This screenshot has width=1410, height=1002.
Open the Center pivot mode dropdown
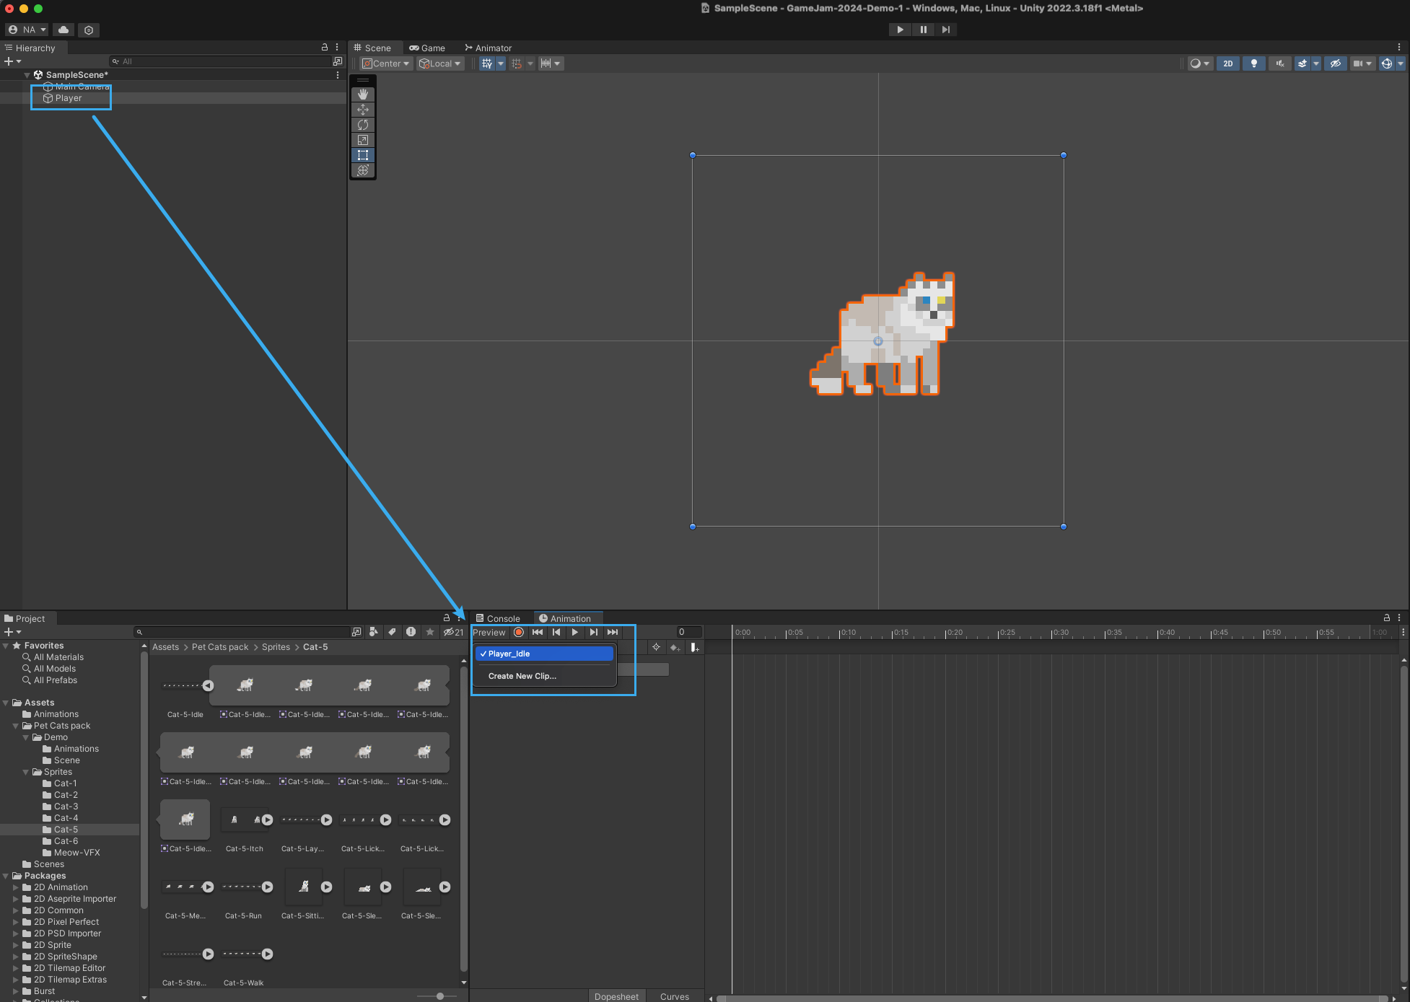(x=386, y=63)
